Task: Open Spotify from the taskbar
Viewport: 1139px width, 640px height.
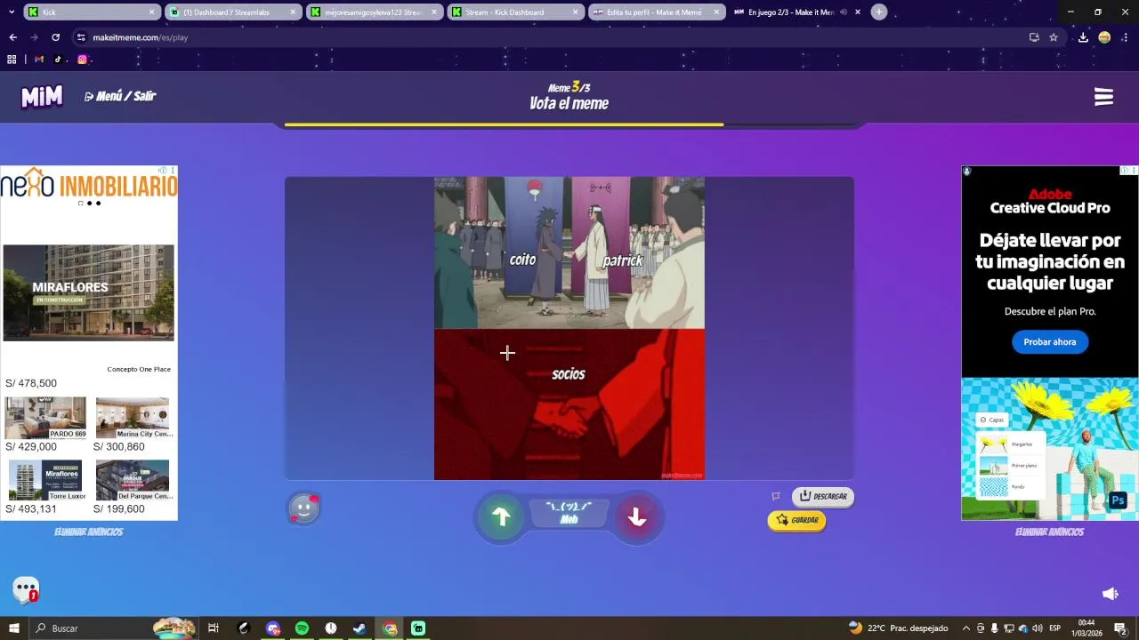Action: pyautogui.click(x=302, y=628)
